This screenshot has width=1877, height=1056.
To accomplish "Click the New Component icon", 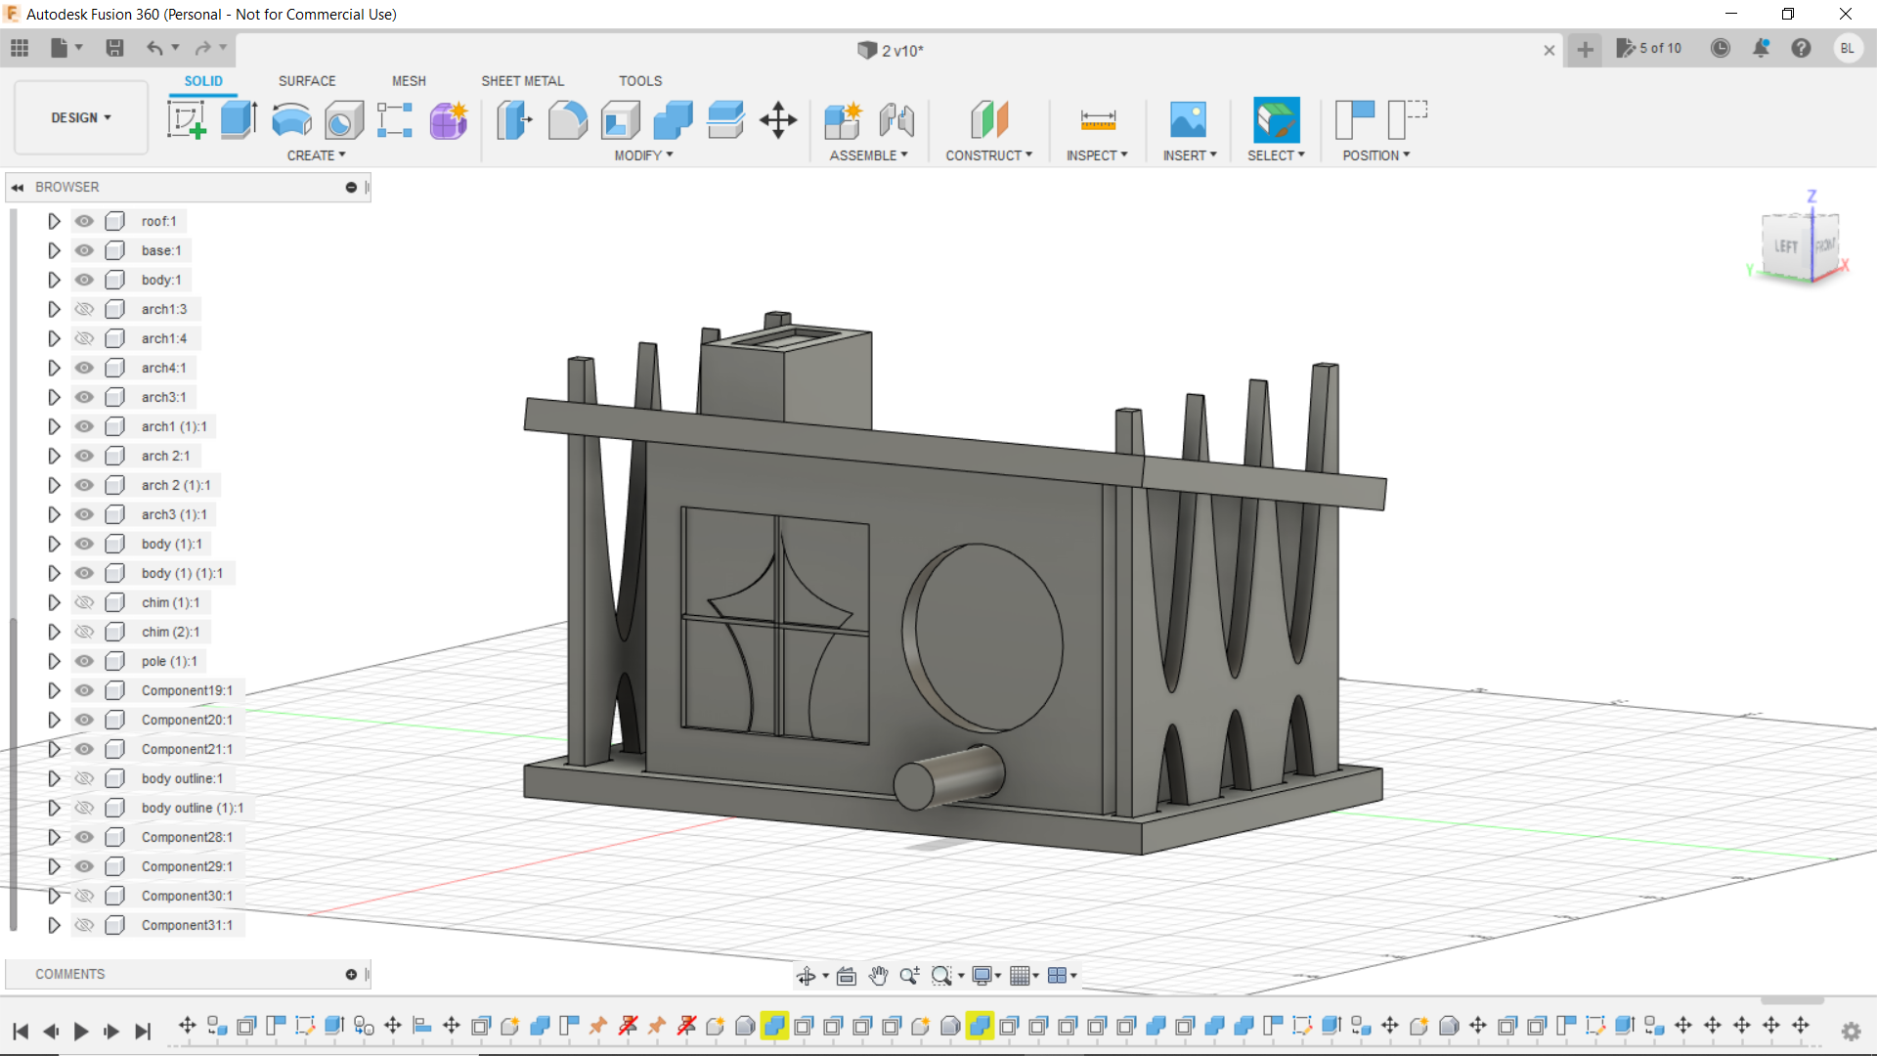I will [843, 120].
